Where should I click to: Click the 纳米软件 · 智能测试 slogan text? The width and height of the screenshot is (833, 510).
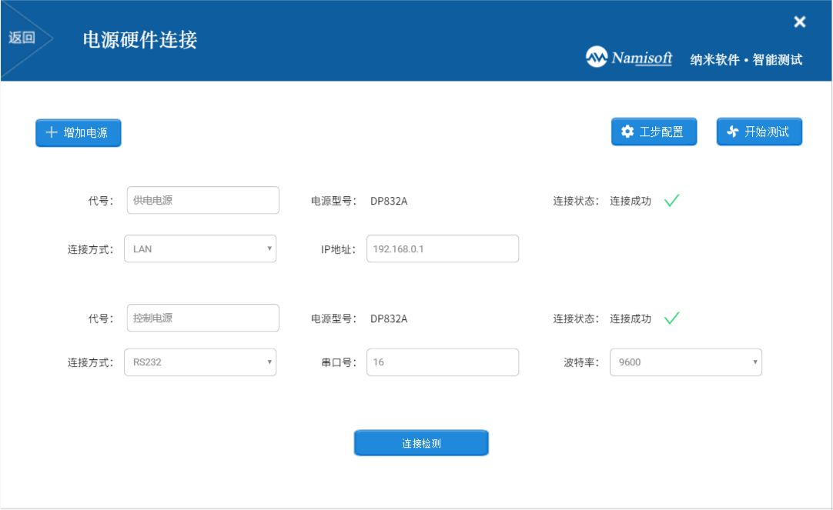[747, 59]
